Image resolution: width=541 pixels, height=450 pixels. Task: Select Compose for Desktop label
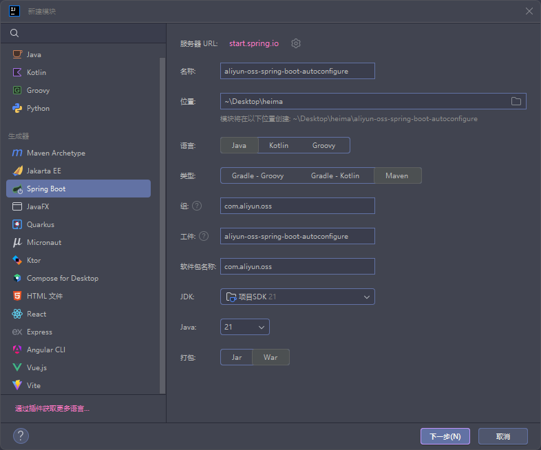(x=63, y=278)
